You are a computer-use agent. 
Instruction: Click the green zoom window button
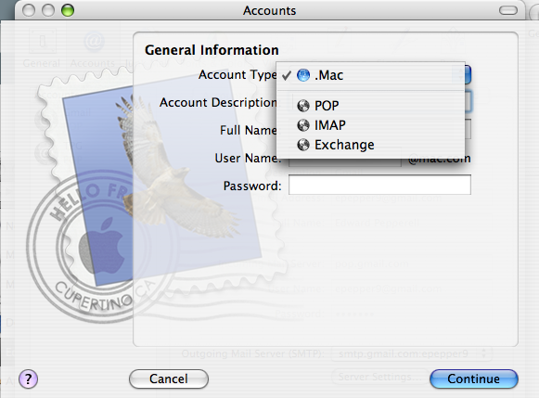(x=68, y=10)
